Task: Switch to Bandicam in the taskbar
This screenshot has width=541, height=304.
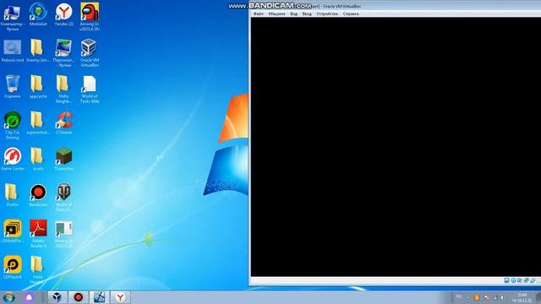Action: 79,297
